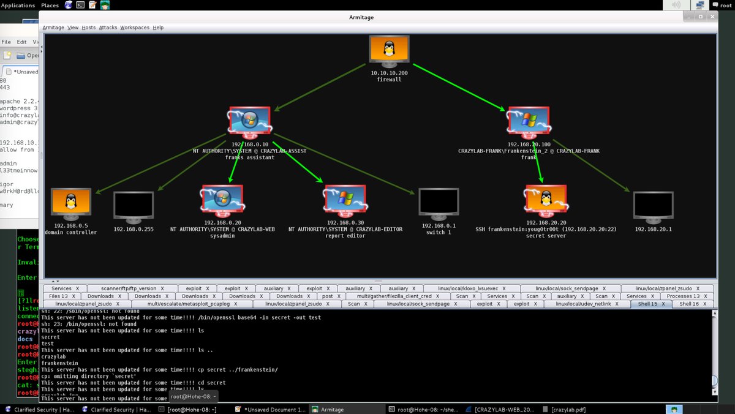Open the Hosts menu
Image resolution: width=735 pixels, height=414 pixels.
tap(89, 28)
